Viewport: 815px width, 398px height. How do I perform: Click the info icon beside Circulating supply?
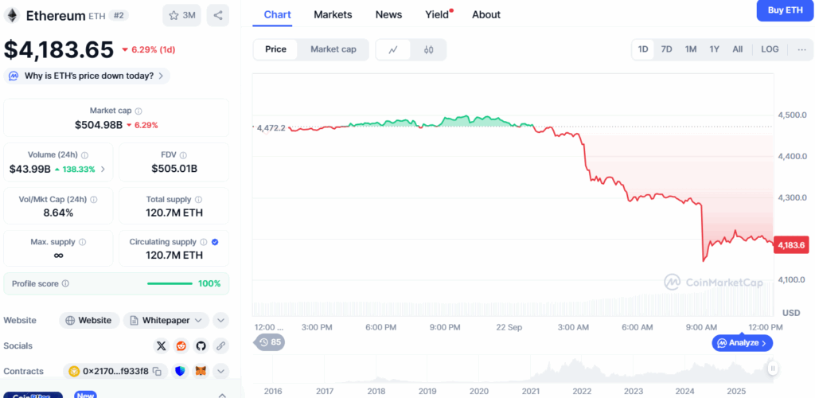(x=204, y=242)
